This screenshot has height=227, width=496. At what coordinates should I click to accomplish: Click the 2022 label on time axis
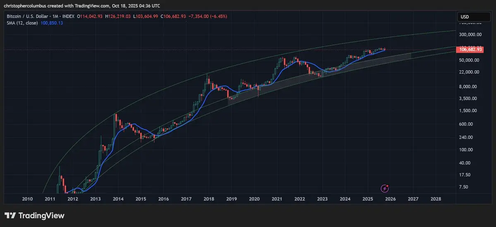tap(300, 199)
